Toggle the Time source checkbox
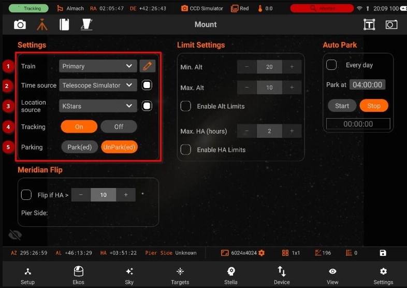The width and height of the screenshot is (407, 288). [x=147, y=85]
